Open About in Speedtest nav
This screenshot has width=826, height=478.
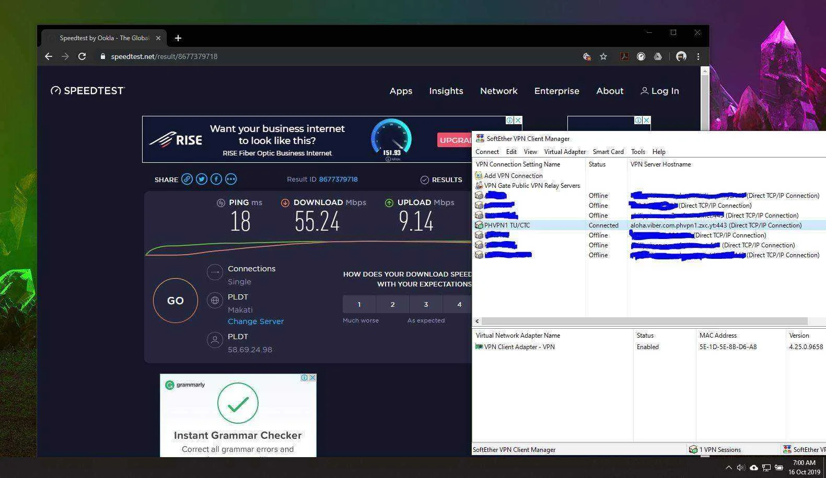pos(610,91)
